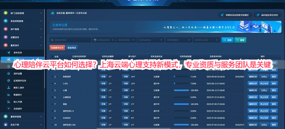This screenshot has height=129, width=285.
Task: Click the 发布任务 paper-plane icon
Action: pos(9,52)
